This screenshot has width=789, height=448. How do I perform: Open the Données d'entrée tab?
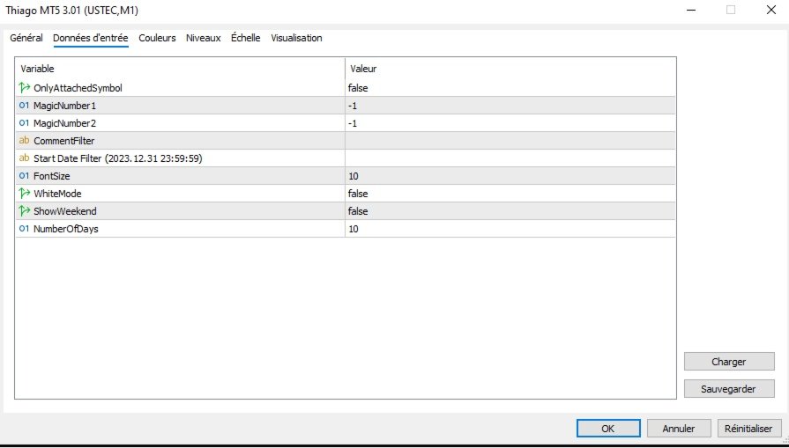pyautogui.click(x=91, y=38)
